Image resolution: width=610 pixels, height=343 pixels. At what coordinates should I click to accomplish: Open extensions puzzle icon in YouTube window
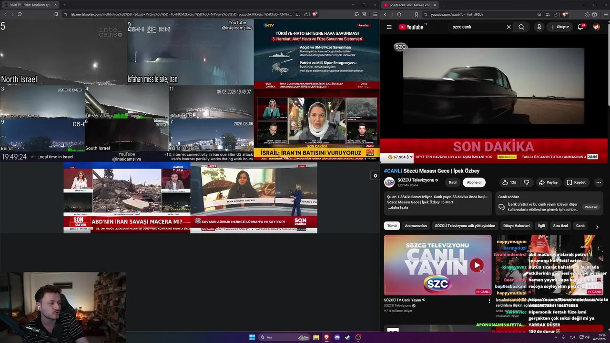[587, 14]
